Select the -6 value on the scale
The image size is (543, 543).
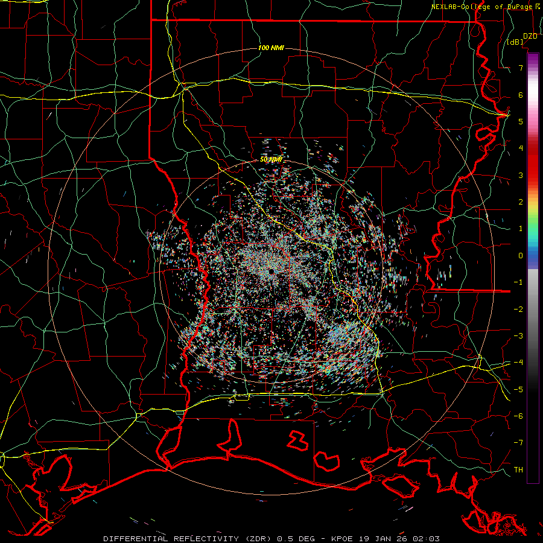click(x=518, y=416)
